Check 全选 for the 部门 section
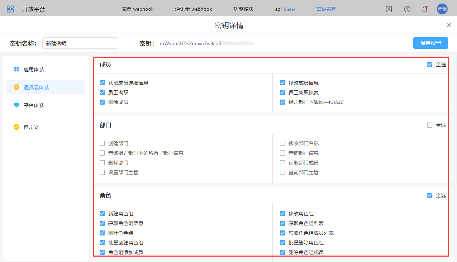 pos(430,125)
